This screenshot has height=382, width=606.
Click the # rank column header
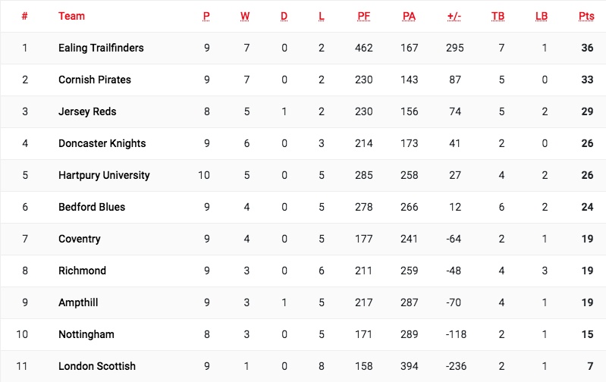pyautogui.click(x=24, y=16)
